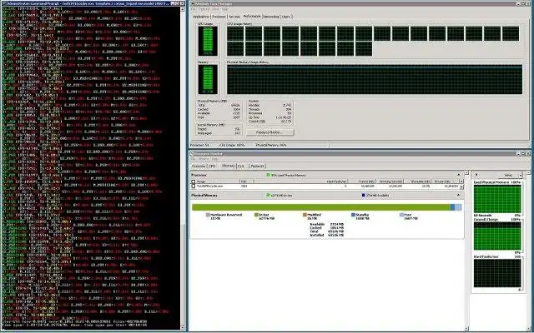Open the Views dropdown in Resource Monitor
Image resolution: width=534 pixels, height=333 pixels.
[x=510, y=175]
